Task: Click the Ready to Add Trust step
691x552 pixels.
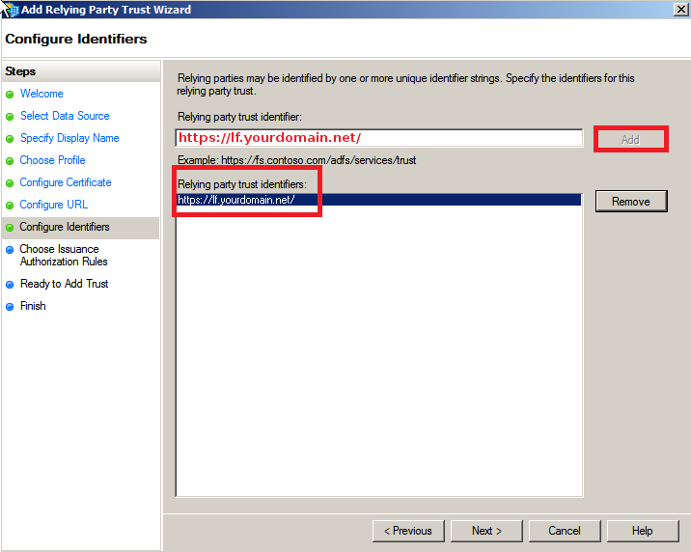Action: tap(64, 284)
